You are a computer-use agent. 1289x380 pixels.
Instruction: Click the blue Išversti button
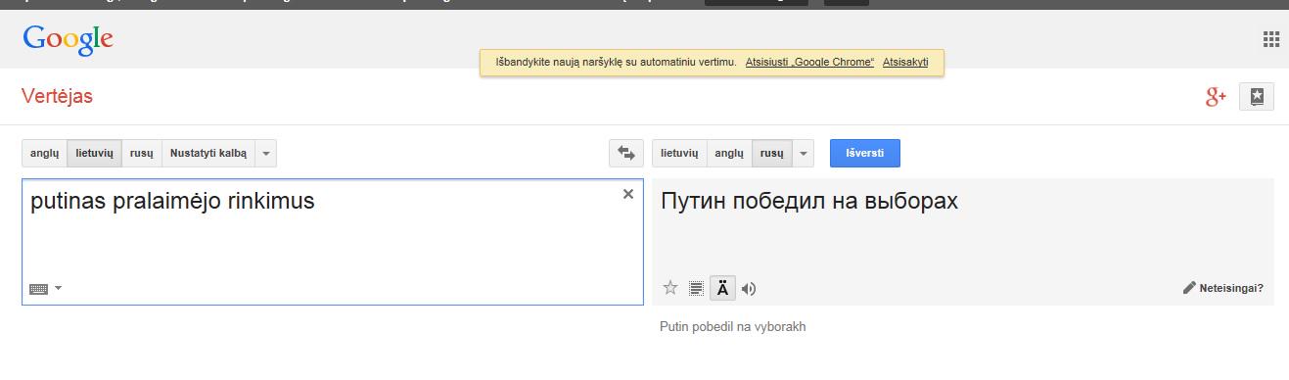coord(865,154)
